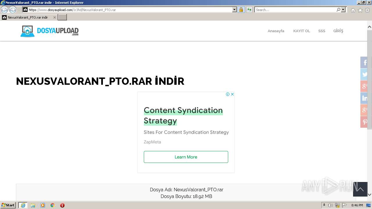Open the red Opera-style taskbar icon
The image size is (372, 209).
pyautogui.click(x=62, y=205)
